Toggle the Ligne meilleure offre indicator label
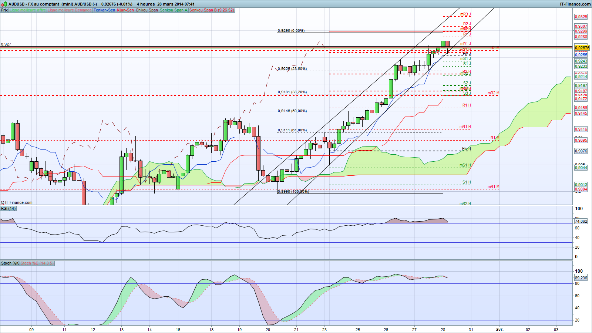This screenshot has width=592, height=333. pyautogui.click(x=28, y=10)
